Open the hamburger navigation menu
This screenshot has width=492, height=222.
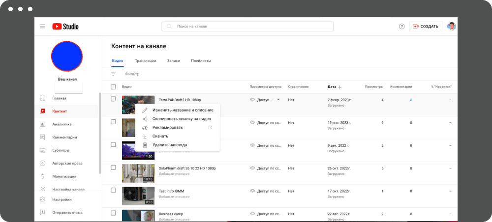42,27
